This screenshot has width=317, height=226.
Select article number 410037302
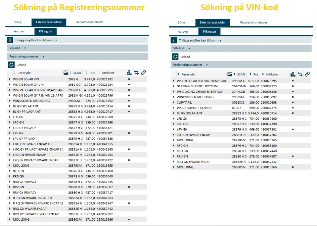(105, 214)
